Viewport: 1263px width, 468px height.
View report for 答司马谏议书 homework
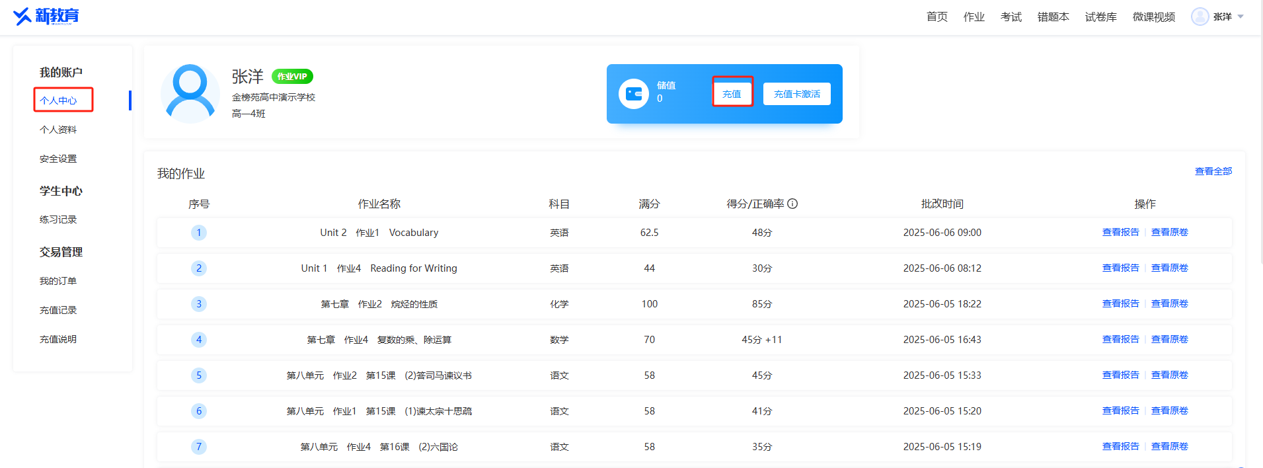(1120, 375)
